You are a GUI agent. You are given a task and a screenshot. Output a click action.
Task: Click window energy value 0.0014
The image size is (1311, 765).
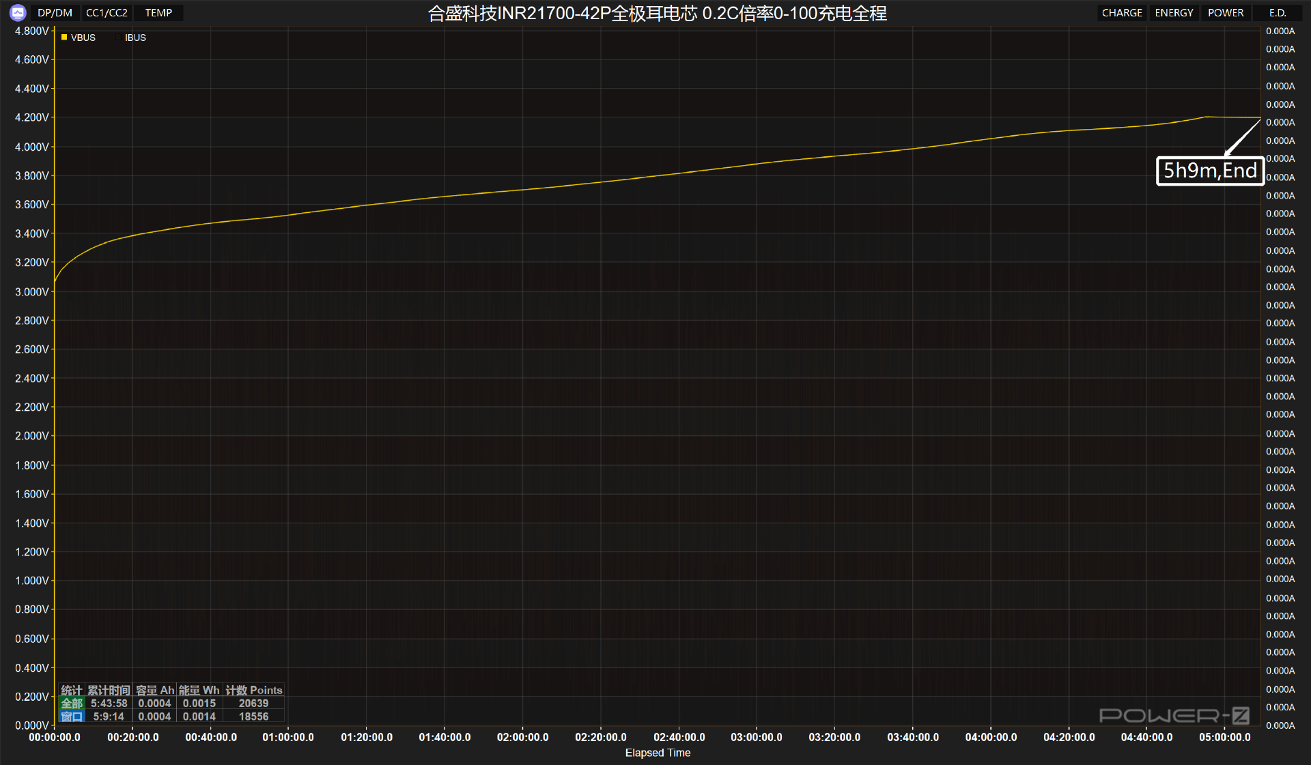pyautogui.click(x=199, y=717)
